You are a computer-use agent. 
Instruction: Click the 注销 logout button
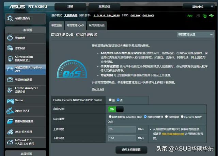coord(71,6)
